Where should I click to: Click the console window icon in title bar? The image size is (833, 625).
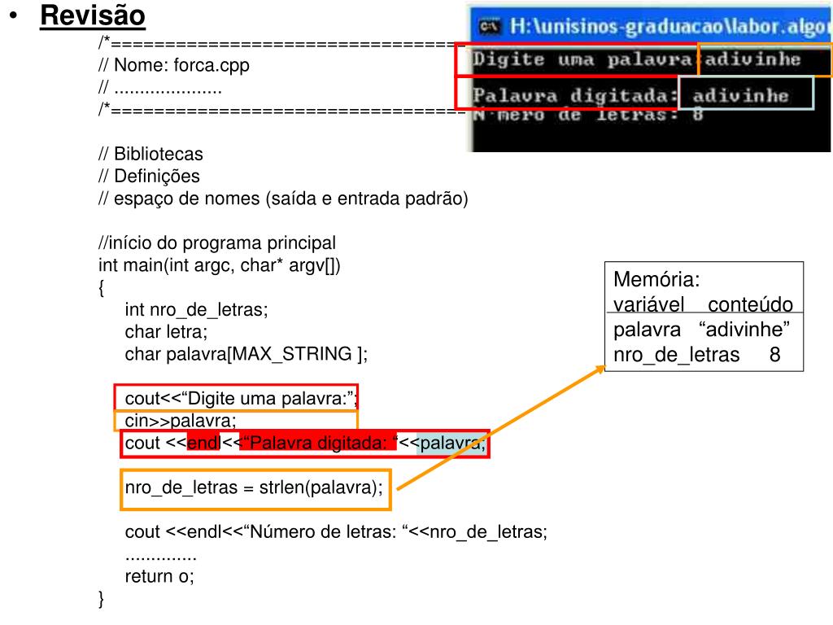(489, 25)
